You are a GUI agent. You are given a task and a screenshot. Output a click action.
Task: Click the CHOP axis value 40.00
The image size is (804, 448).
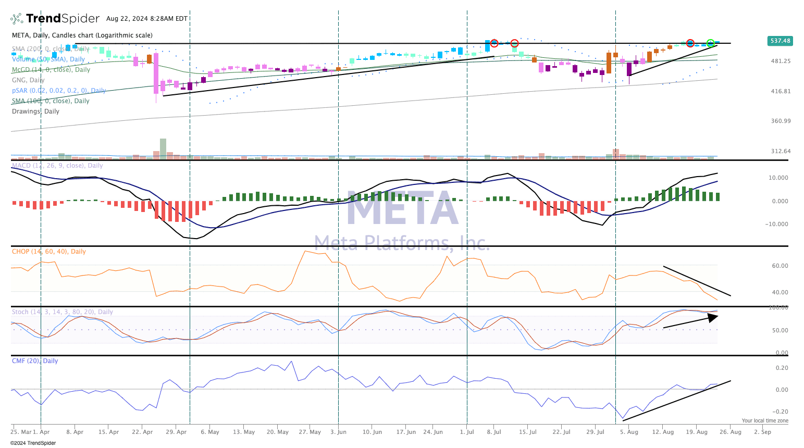(780, 292)
